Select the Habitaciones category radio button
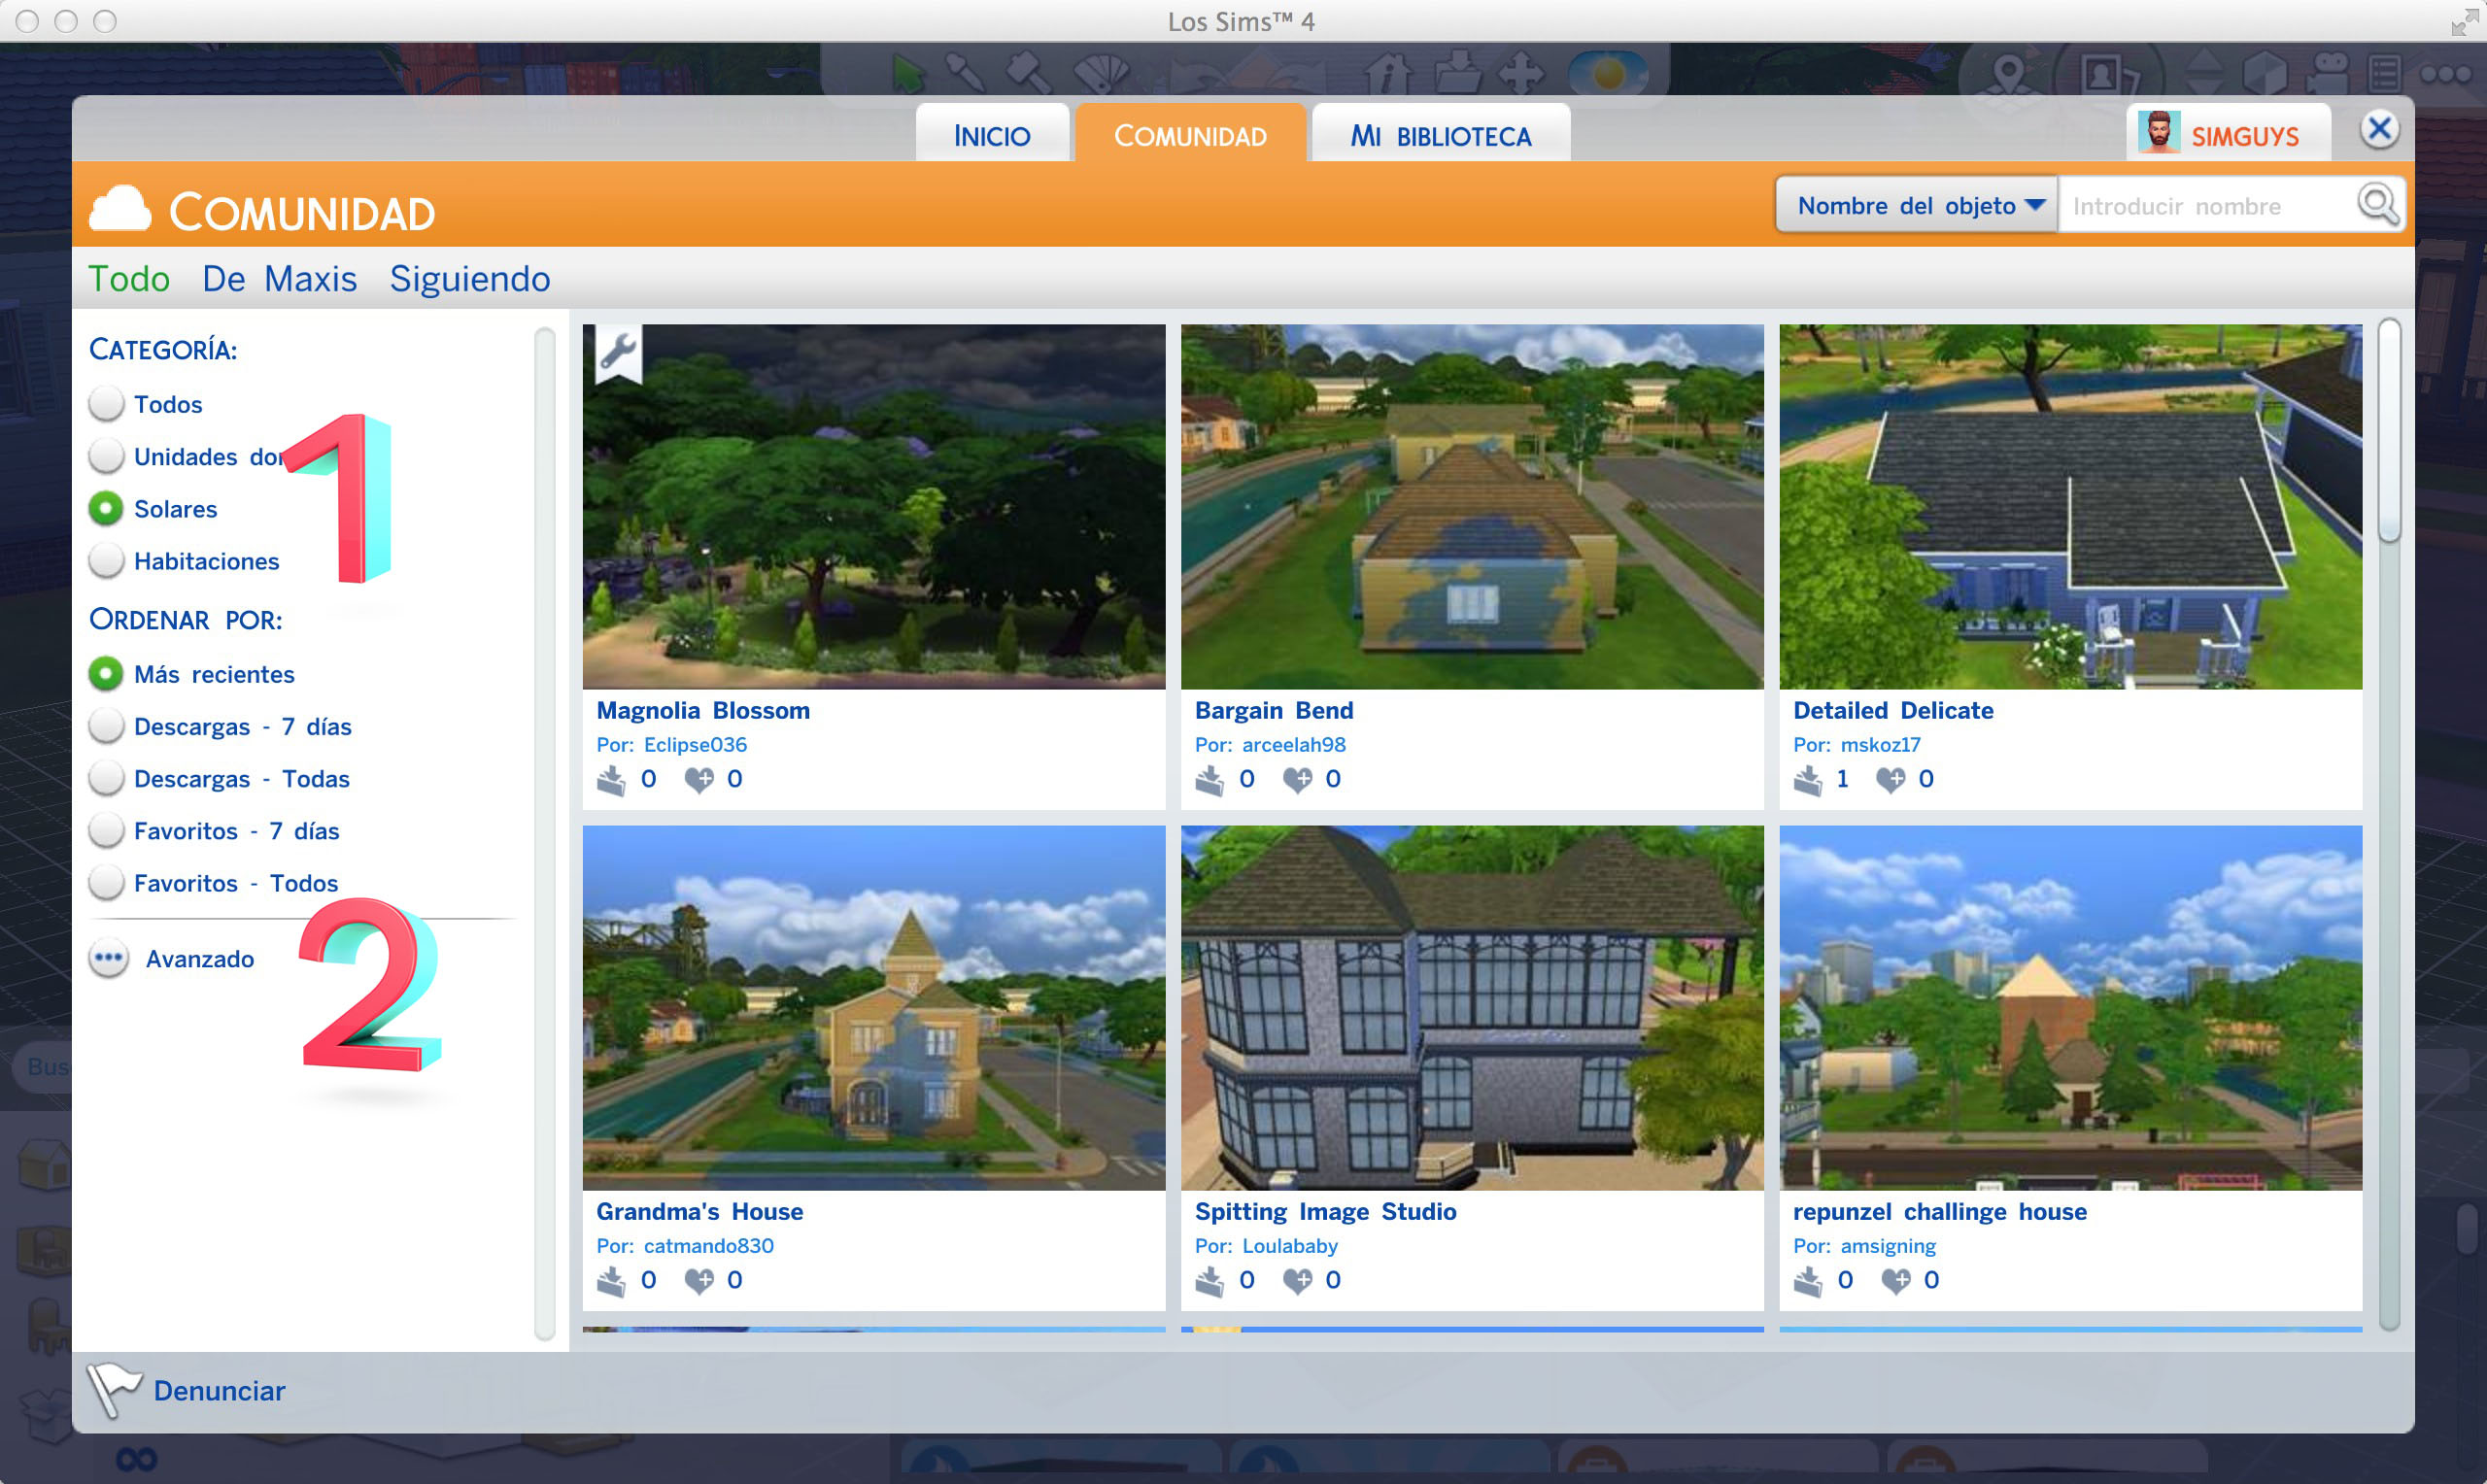Image resolution: width=2487 pixels, height=1484 pixels. click(x=106, y=561)
